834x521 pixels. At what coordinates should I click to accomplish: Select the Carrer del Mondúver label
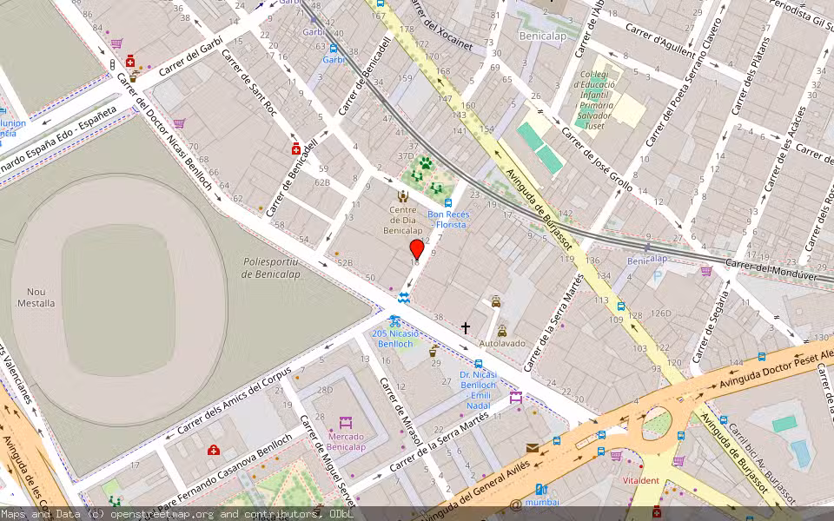[x=771, y=269]
